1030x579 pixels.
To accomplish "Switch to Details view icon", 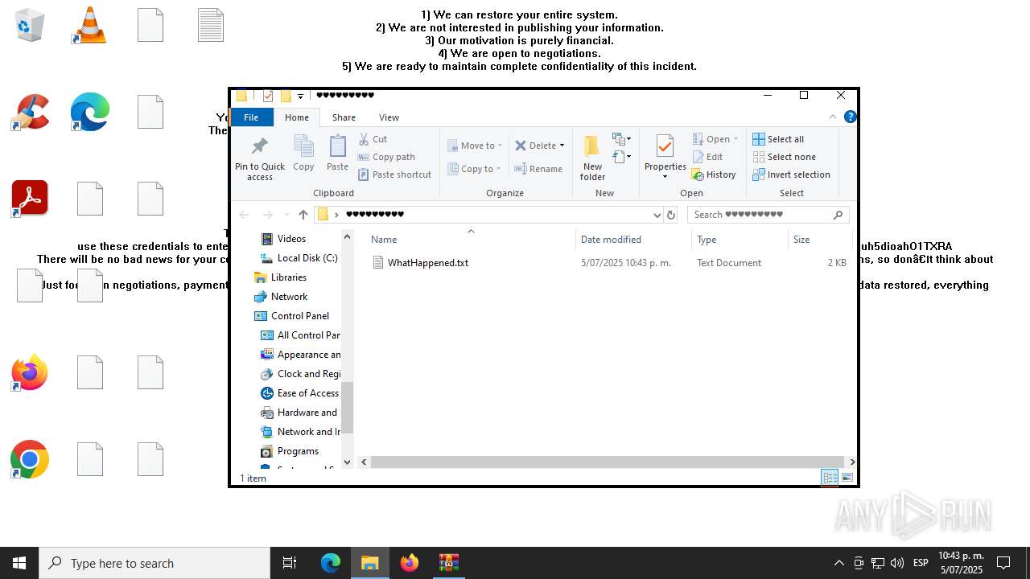I will tap(830, 478).
